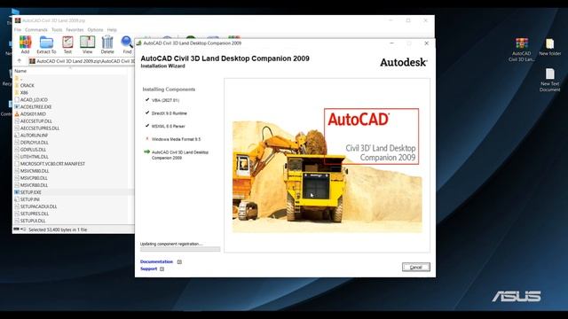Close the installer wizard window

click(426, 43)
